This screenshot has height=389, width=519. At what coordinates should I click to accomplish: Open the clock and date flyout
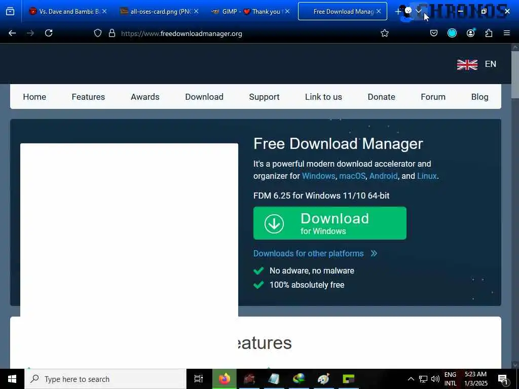(475, 379)
